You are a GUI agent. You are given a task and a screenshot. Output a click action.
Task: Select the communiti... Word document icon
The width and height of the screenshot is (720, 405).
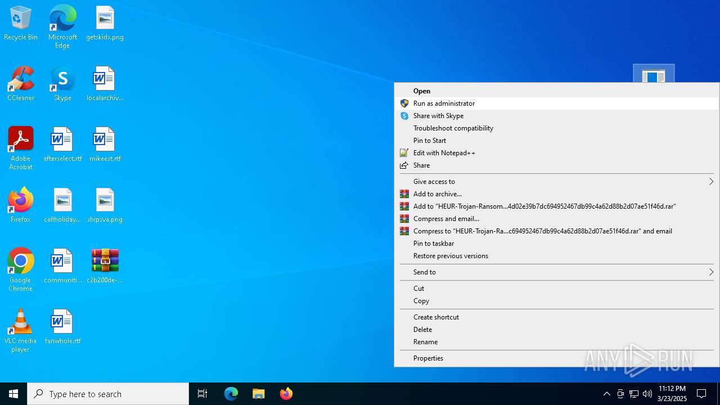click(62, 266)
